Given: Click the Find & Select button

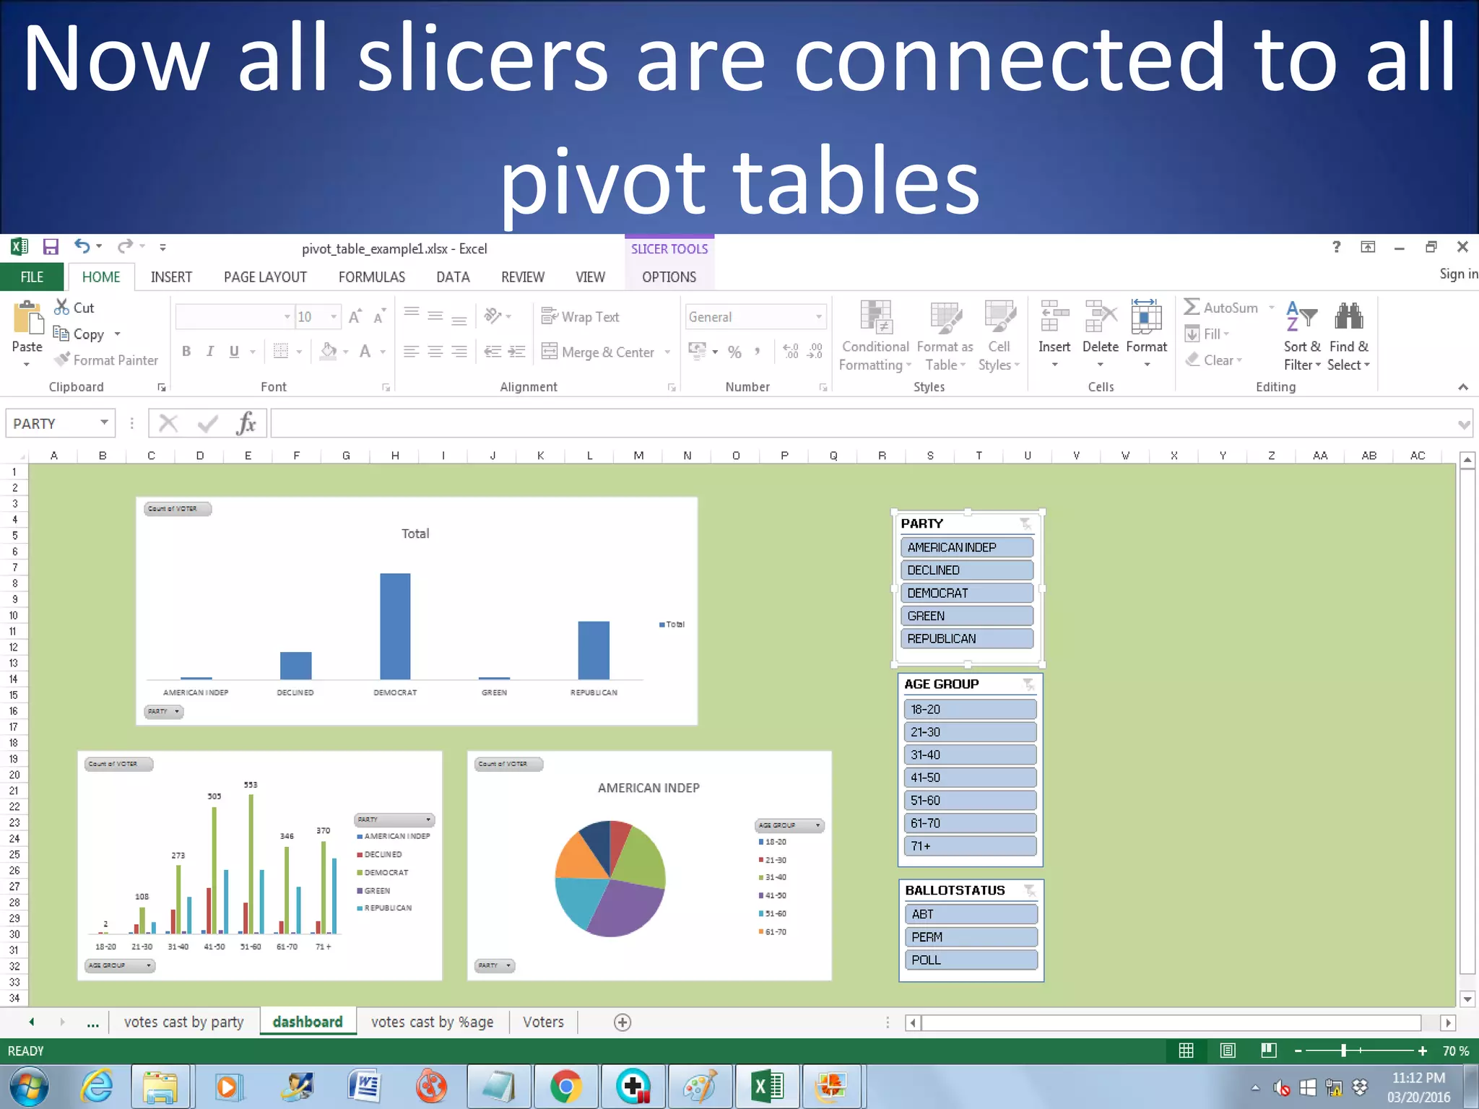Looking at the screenshot, I should point(1348,336).
